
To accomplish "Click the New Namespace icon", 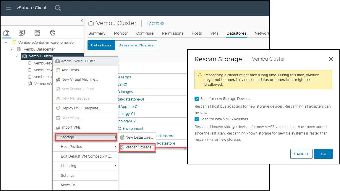I will [x=58, y=98].
